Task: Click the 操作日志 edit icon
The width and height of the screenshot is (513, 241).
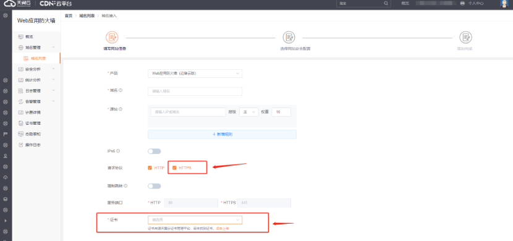Action: pyautogui.click(x=20, y=145)
